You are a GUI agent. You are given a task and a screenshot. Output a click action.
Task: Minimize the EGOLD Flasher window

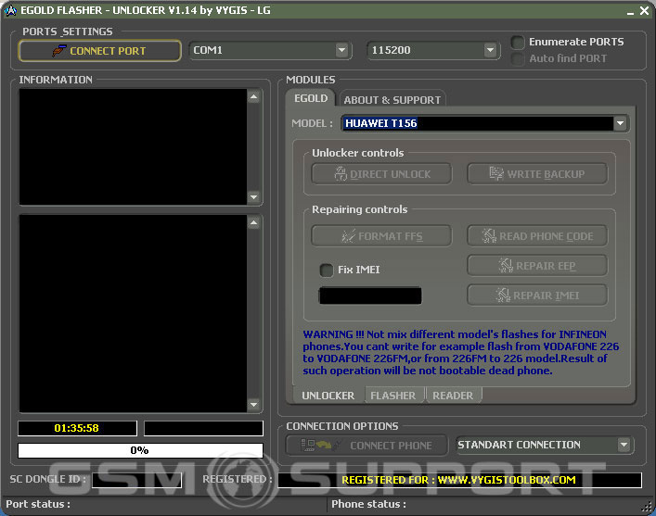(x=630, y=11)
